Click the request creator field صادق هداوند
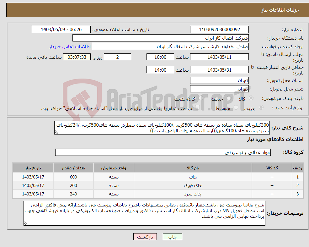This screenshot has width=309, height=247. pyautogui.click(x=170, y=47)
